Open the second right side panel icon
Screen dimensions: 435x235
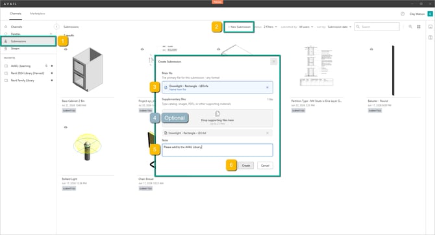click(x=430, y=38)
